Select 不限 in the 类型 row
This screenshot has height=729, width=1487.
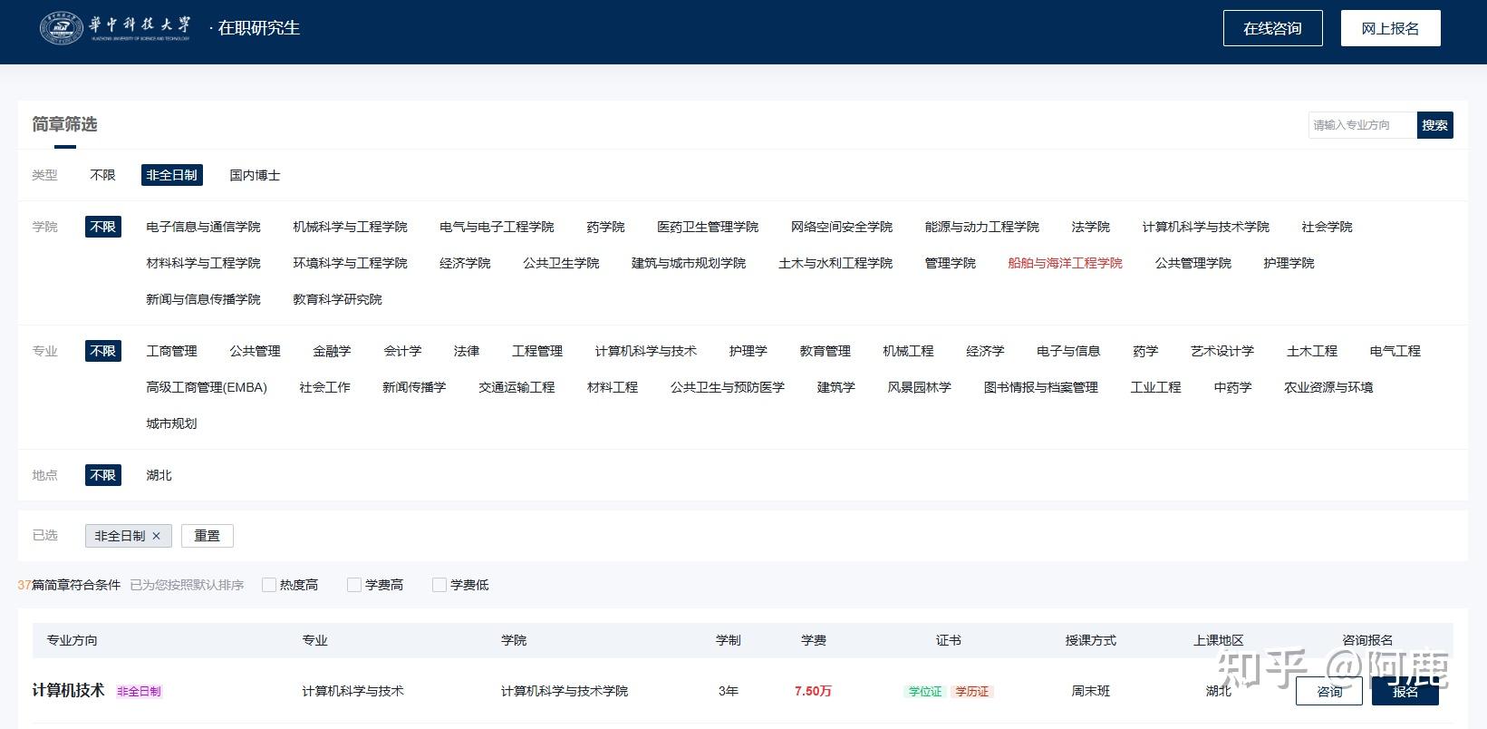(x=103, y=175)
